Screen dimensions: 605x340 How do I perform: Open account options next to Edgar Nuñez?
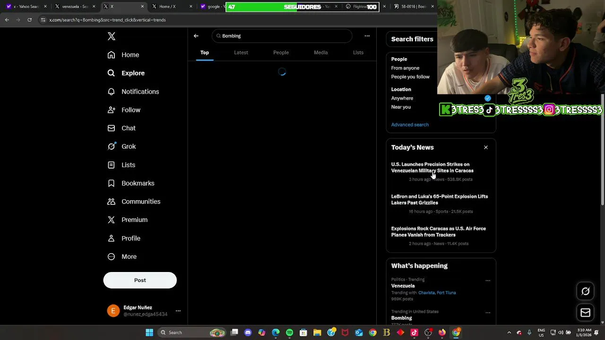[178, 311]
